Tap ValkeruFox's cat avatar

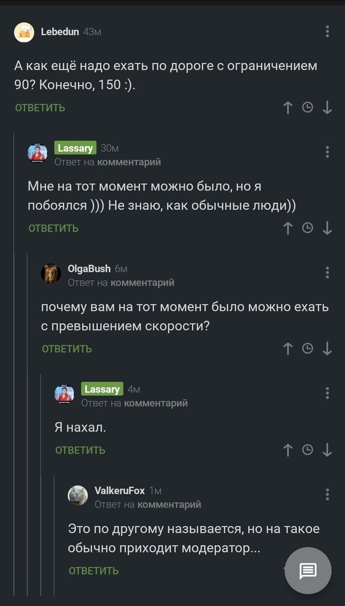[78, 495]
